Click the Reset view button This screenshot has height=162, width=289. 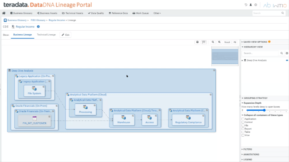pyautogui.click(x=227, y=42)
